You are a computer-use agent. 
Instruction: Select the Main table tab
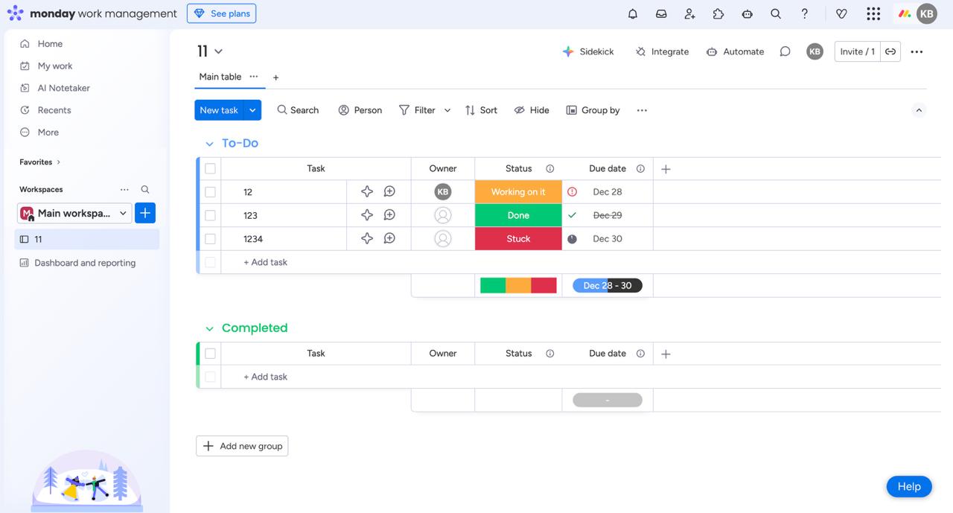[220, 77]
